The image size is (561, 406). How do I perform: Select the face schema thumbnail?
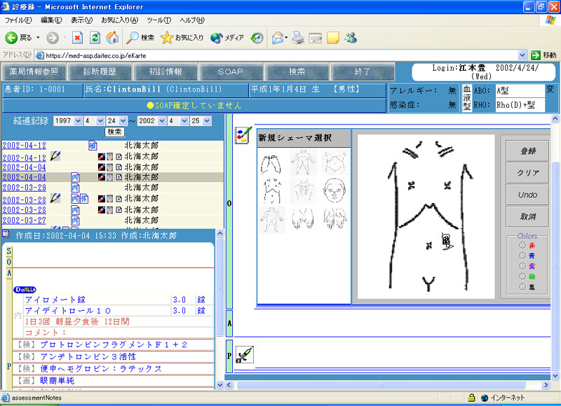click(x=334, y=189)
